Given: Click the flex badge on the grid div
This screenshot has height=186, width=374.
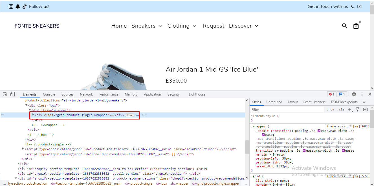Looking at the screenshot, I should [x=129, y=115].
